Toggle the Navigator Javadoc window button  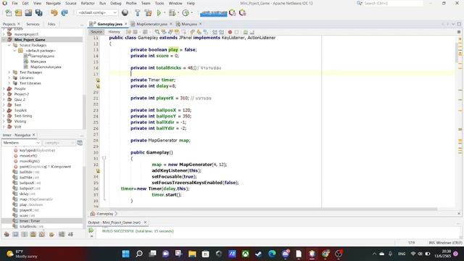[80, 143]
